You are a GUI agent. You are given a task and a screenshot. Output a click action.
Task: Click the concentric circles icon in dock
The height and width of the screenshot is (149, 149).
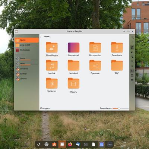[x=47, y=144]
